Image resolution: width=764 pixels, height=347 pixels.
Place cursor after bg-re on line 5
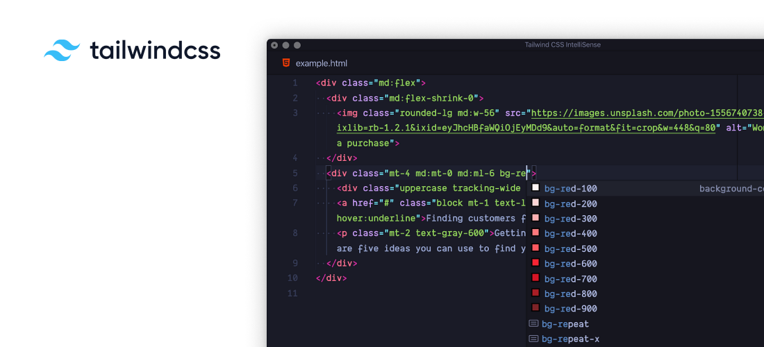click(526, 173)
